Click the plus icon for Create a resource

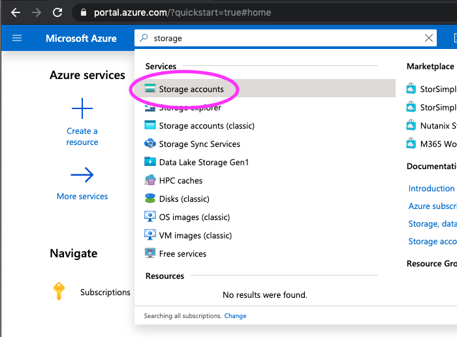click(x=82, y=108)
